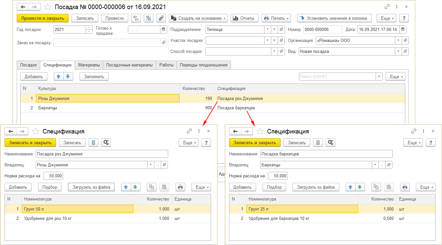
Task: Click the printer icon in left Спецификация window
Action: (180, 187)
